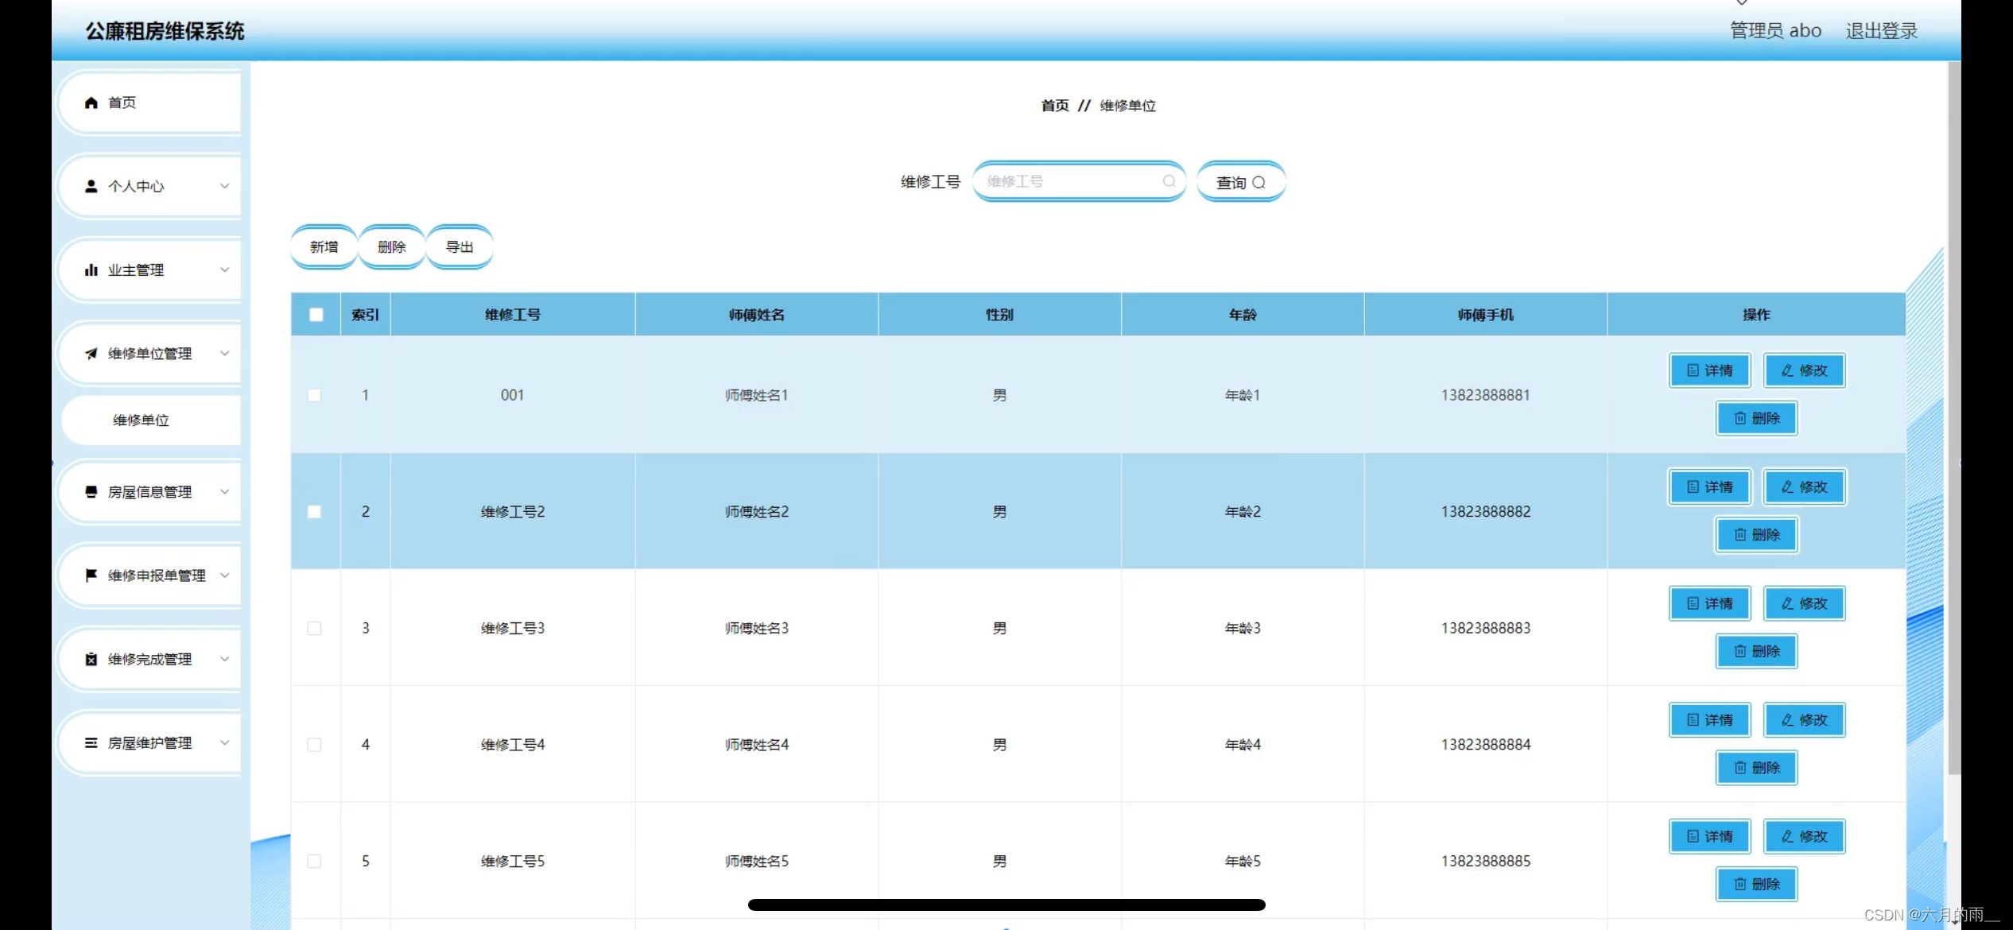Open the 维修单位 submenu item
Screen dimensions: 2013x930
[x=142, y=420]
